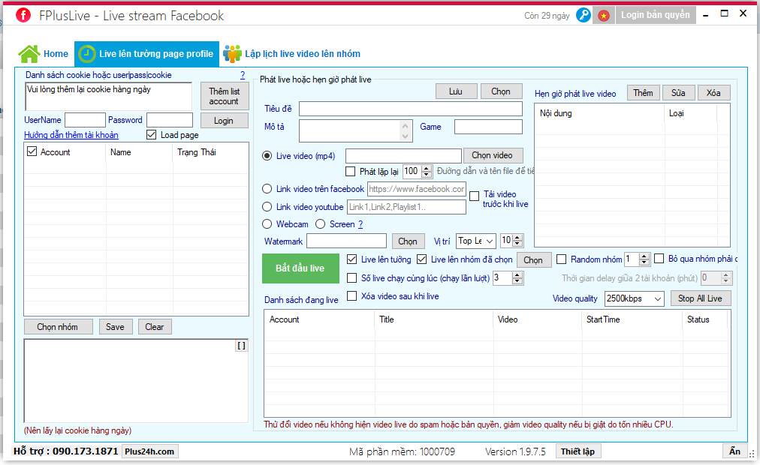Click the blue key license icon
The width and height of the screenshot is (760, 465).
pos(583,16)
